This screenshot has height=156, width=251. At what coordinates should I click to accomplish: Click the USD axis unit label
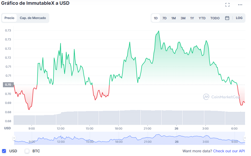[7, 128]
